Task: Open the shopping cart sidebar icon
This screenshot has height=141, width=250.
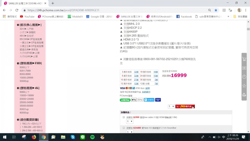Action: (x=244, y=59)
